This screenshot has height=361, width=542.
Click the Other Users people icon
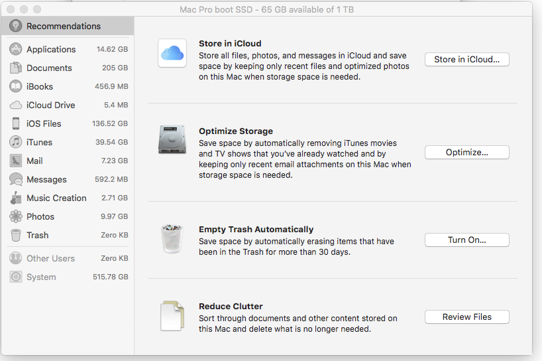[15, 258]
